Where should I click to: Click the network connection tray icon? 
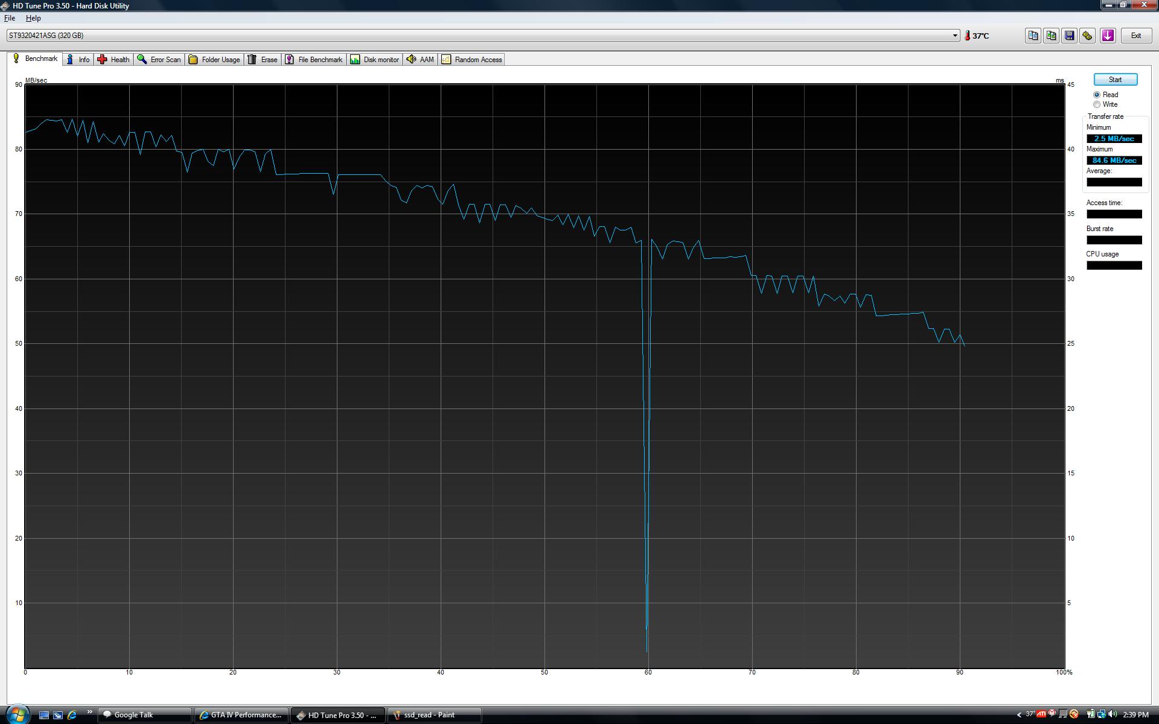[1102, 714]
